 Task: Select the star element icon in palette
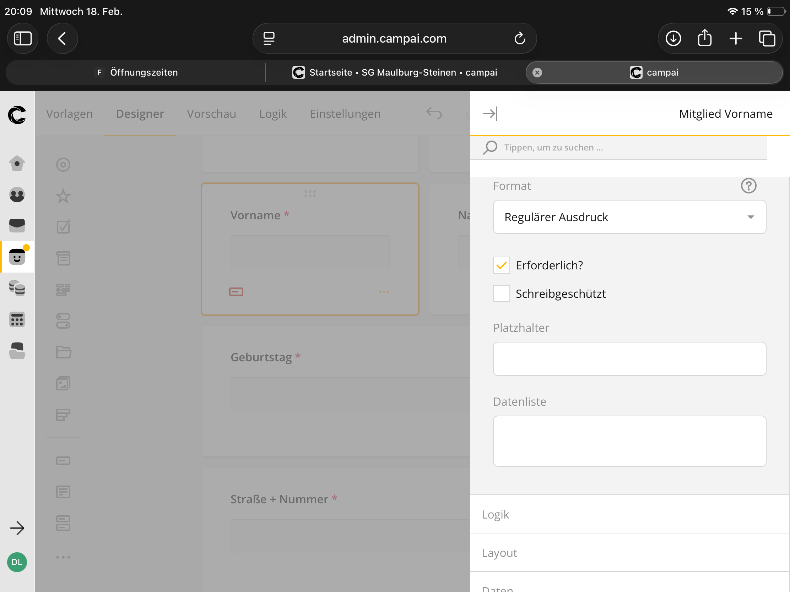pyautogui.click(x=63, y=196)
